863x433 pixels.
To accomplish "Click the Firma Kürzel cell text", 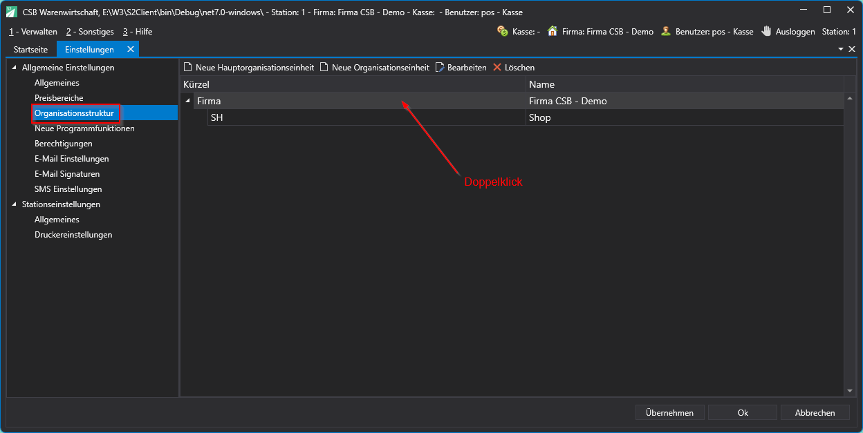I will (209, 101).
